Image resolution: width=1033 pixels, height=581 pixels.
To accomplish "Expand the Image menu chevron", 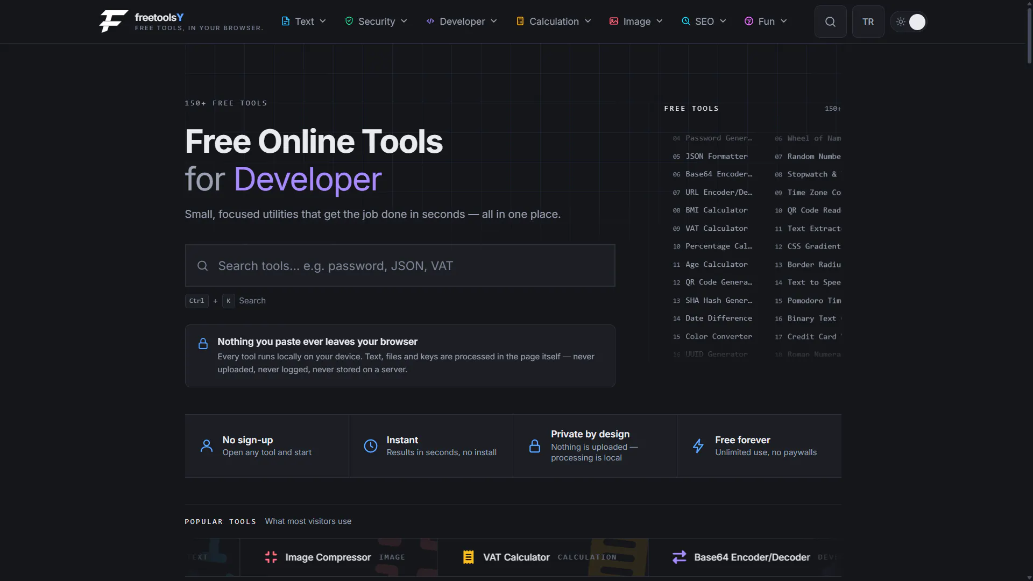I will (660, 21).
